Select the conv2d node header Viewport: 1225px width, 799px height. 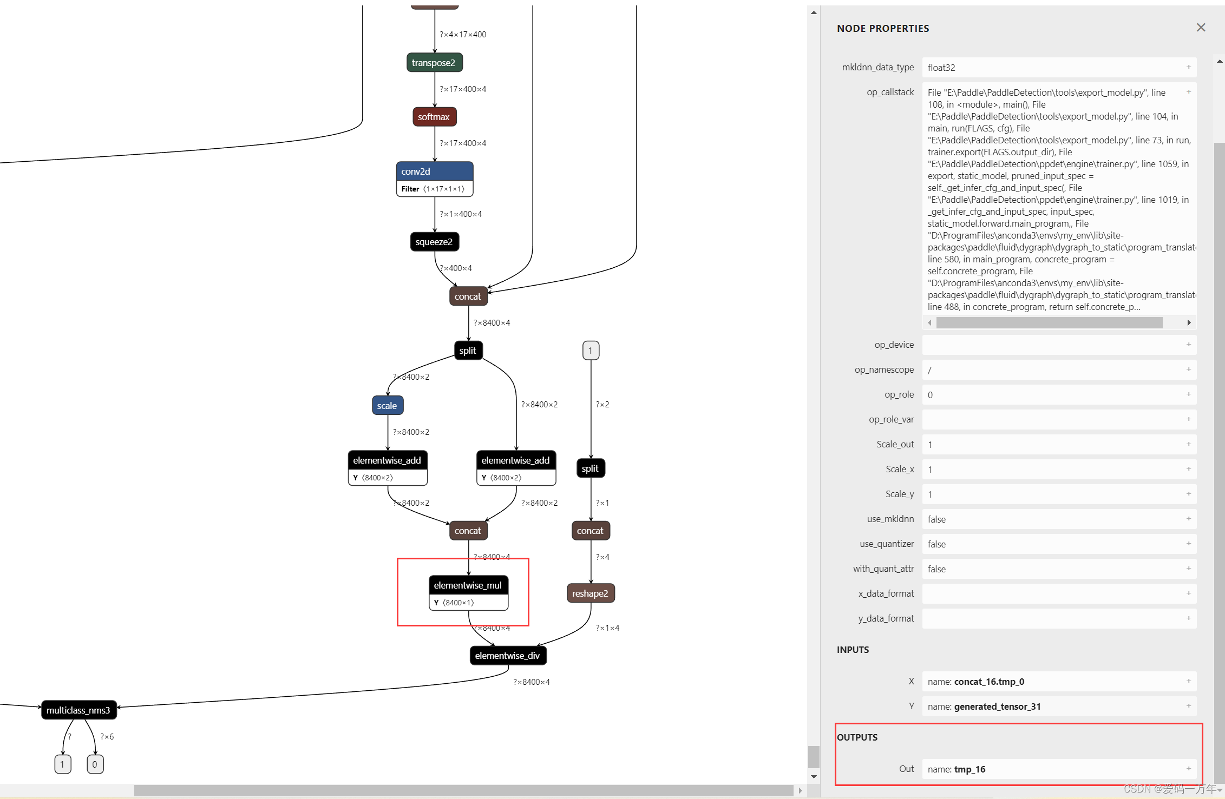434,171
